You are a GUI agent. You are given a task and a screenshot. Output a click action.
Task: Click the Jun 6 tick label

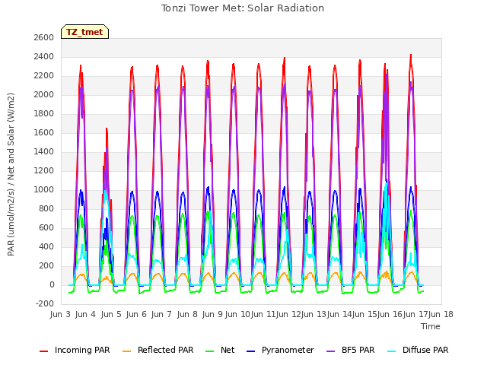click(x=136, y=314)
